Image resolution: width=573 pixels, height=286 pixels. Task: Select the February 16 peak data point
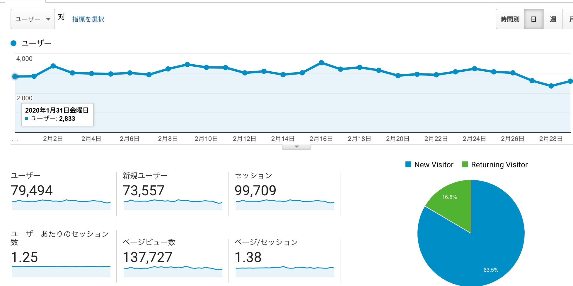[321, 63]
